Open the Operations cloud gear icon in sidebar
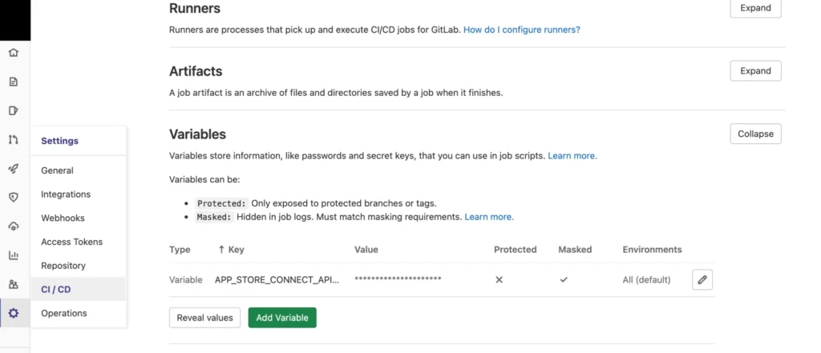This screenshot has width=821, height=353. (x=14, y=226)
